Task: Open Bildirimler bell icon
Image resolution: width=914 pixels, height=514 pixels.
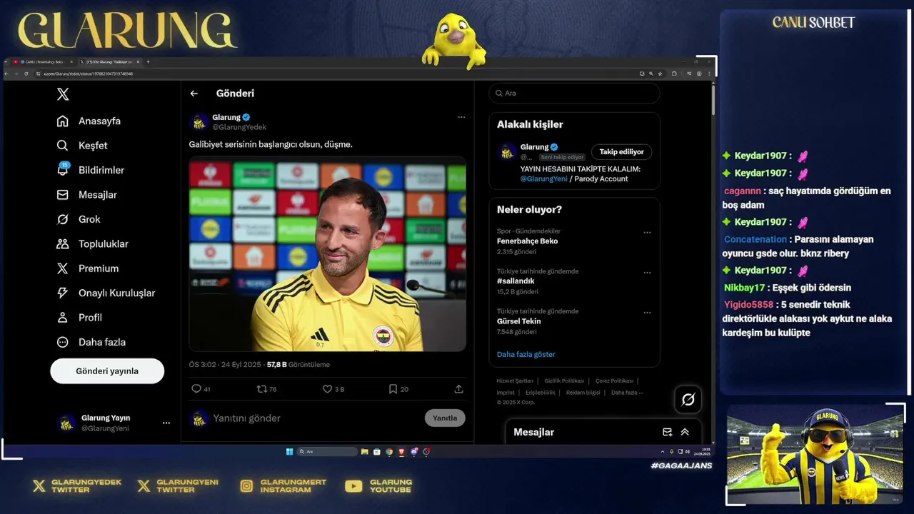Action: tap(63, 170)
